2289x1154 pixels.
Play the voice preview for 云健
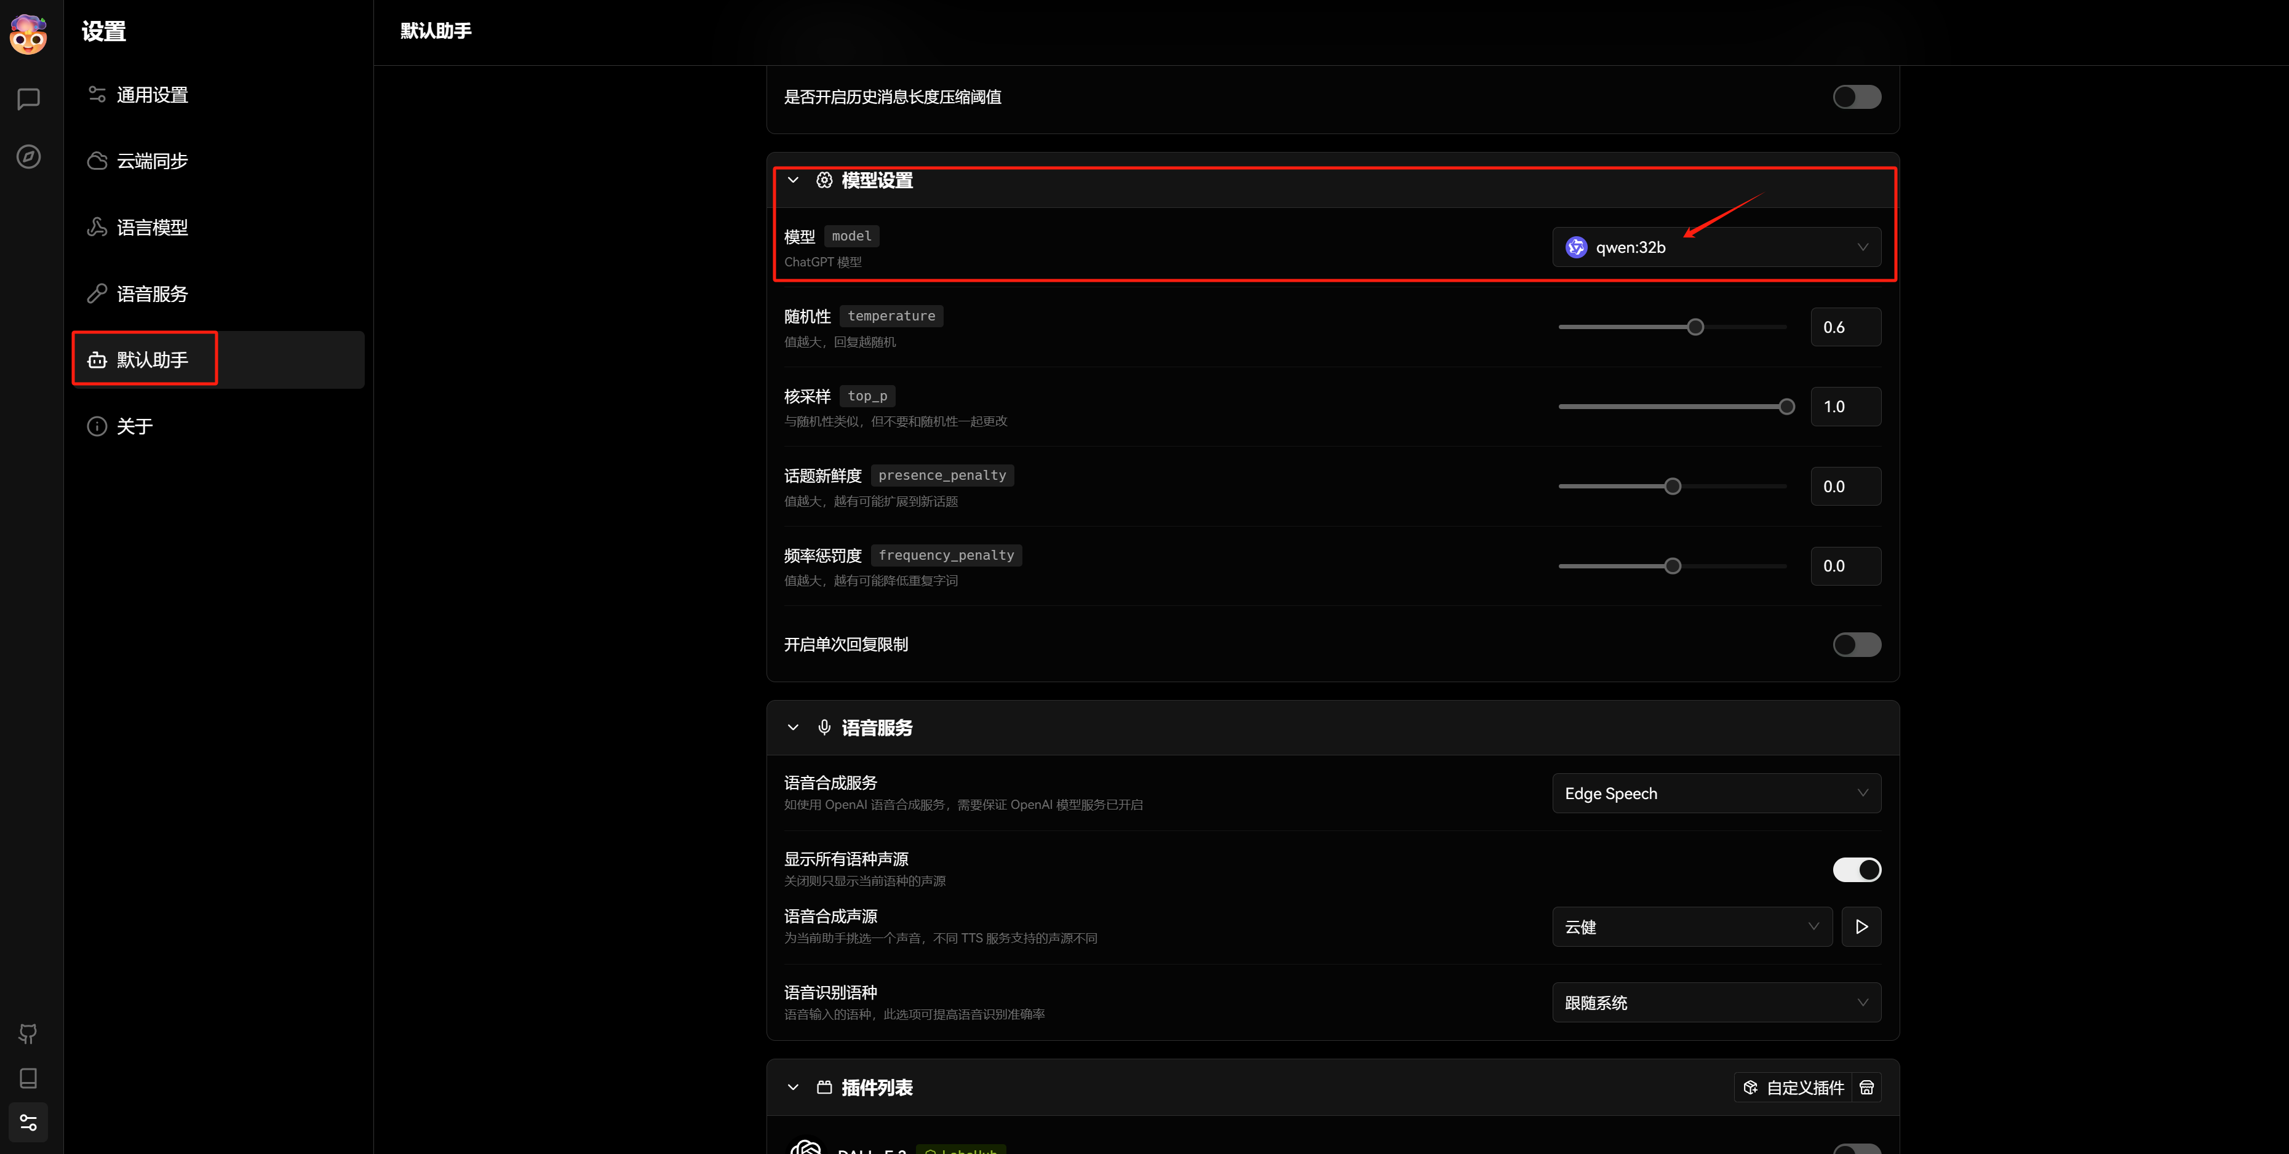[x=1861, y=926]
